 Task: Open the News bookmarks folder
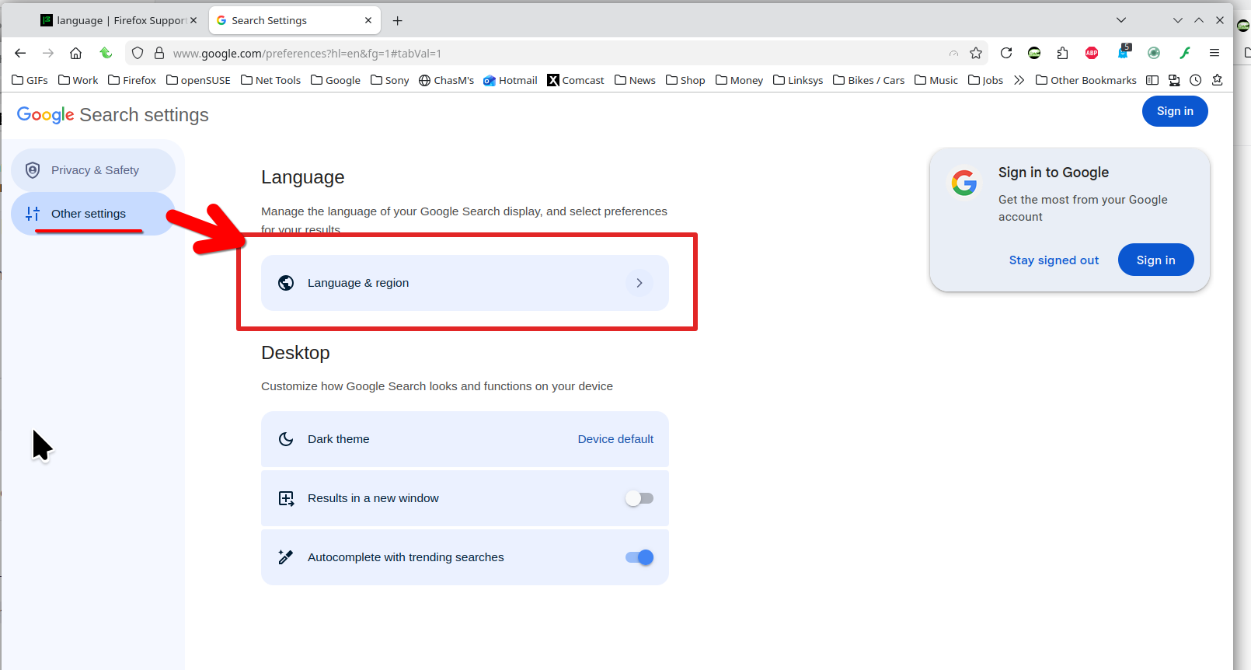click(635, 80)
